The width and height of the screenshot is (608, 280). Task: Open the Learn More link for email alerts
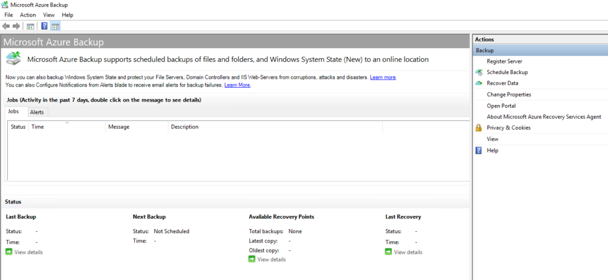[237, 85]
